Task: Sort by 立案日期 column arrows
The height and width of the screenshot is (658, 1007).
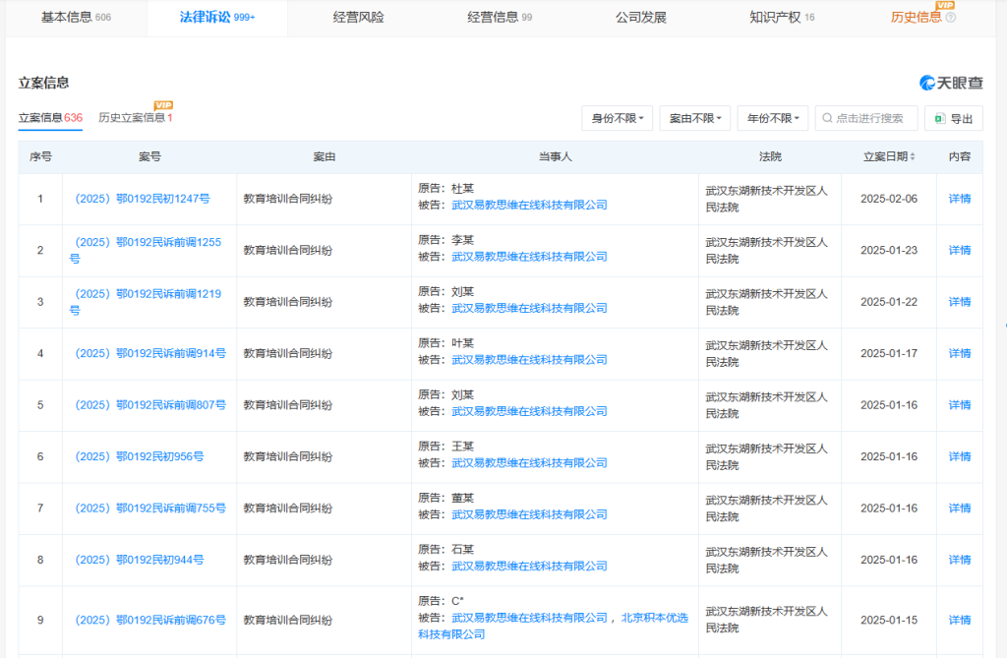Action: click(913, 156)
